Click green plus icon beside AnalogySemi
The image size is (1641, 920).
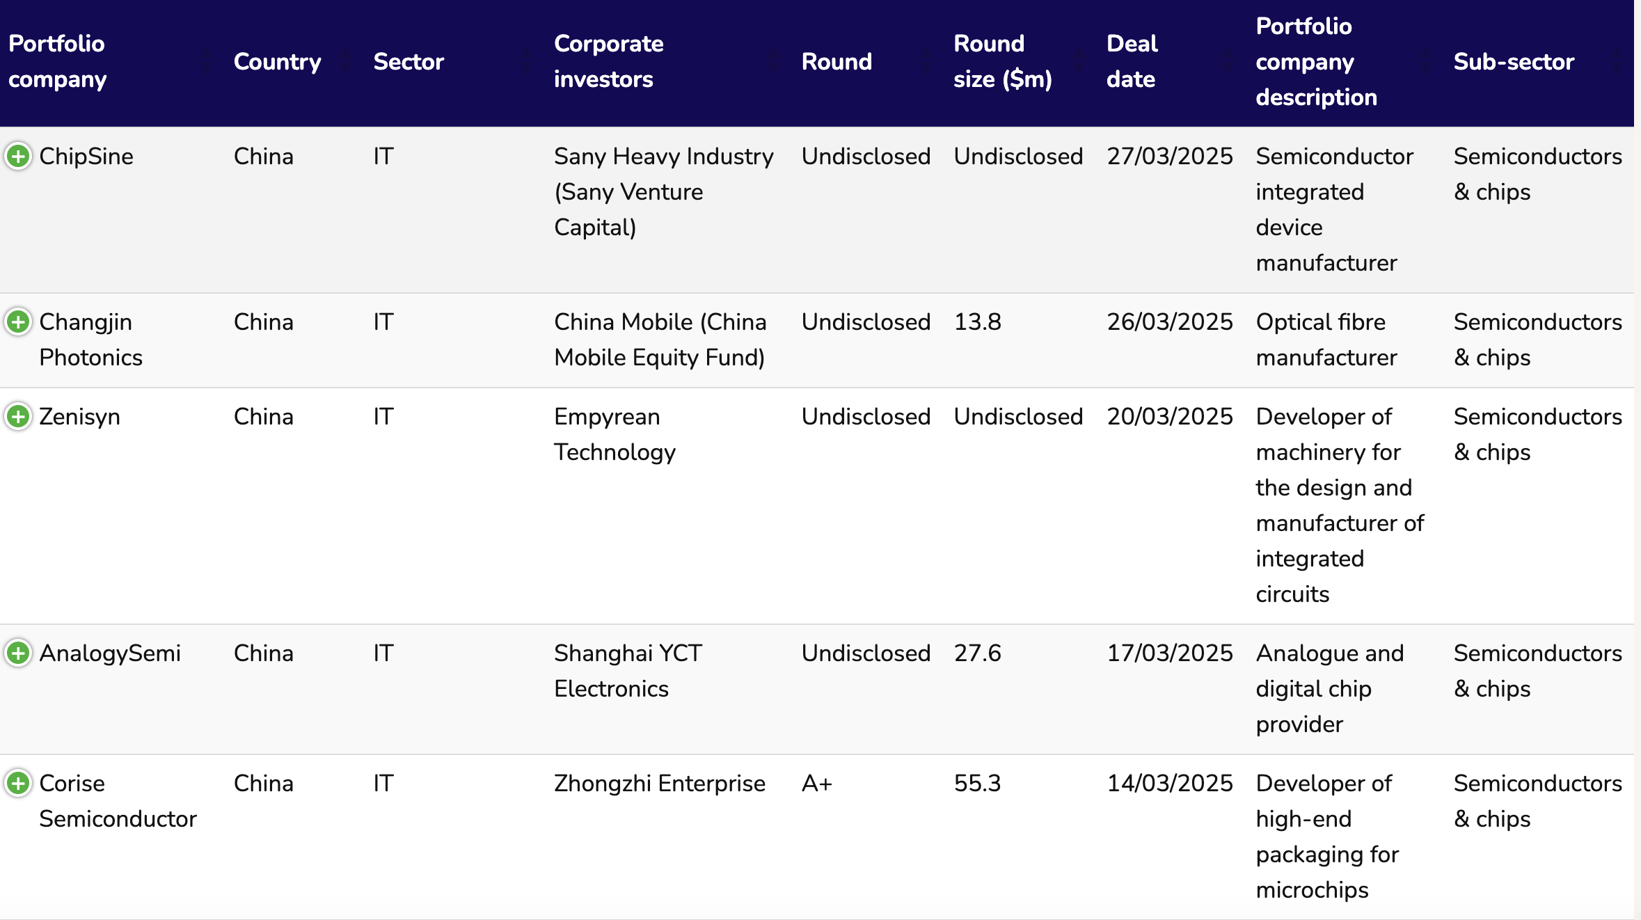[18, 653]
